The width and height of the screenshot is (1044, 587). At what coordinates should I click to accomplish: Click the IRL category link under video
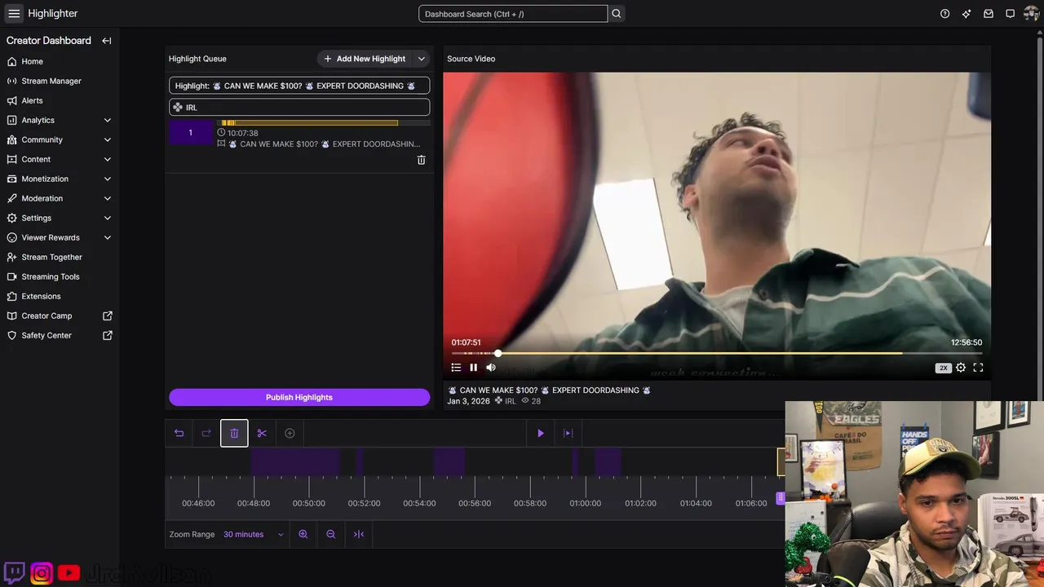511,401
